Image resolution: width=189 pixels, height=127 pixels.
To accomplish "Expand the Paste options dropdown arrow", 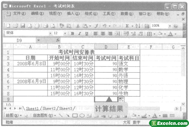I will 90,26.
